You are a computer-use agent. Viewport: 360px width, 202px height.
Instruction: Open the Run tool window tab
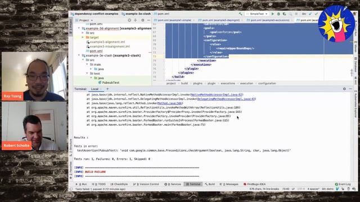click(x=81, y=184)
